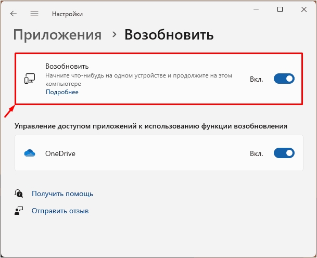This screenshot has width=317, height=258.
Task: Open the Подробнее link
Action: 62,92
